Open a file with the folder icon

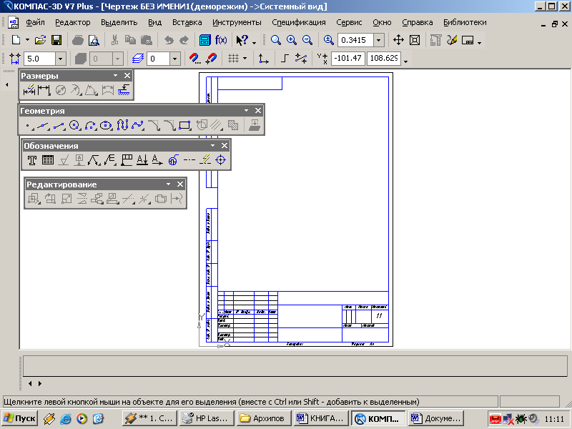[40, 40]
